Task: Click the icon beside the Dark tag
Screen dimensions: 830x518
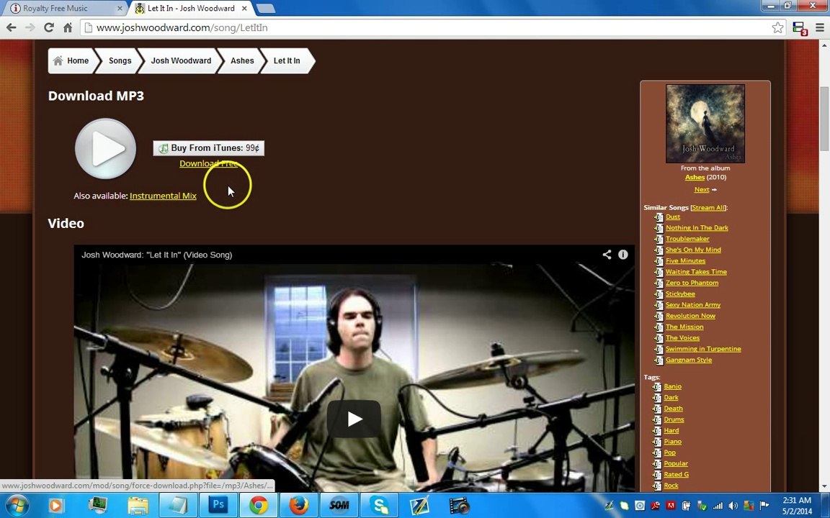Action: coord(656,397)
